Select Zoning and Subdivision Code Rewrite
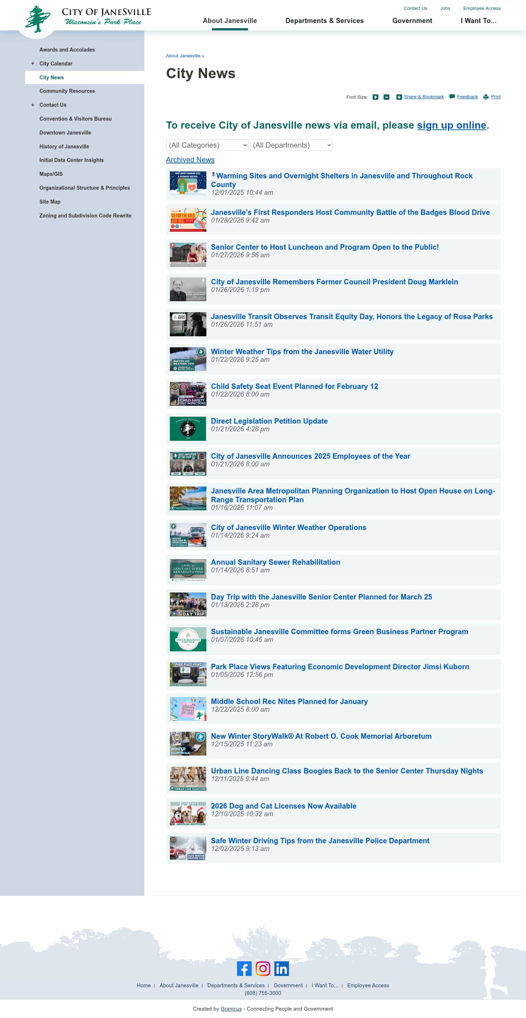Image resolution: width=526 pixels, height=1018 pixels. point(85,215)
